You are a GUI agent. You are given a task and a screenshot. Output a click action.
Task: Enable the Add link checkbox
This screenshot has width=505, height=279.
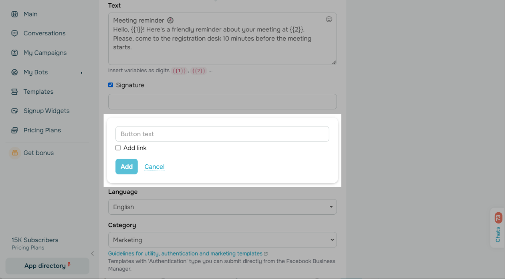click(118, 148)
